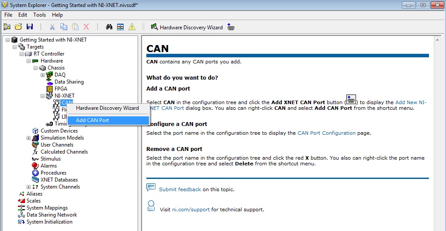The height and width of the screenshot is (231, 446).
Task: Expand the DAQ tree node
Action: click(43, 75)
